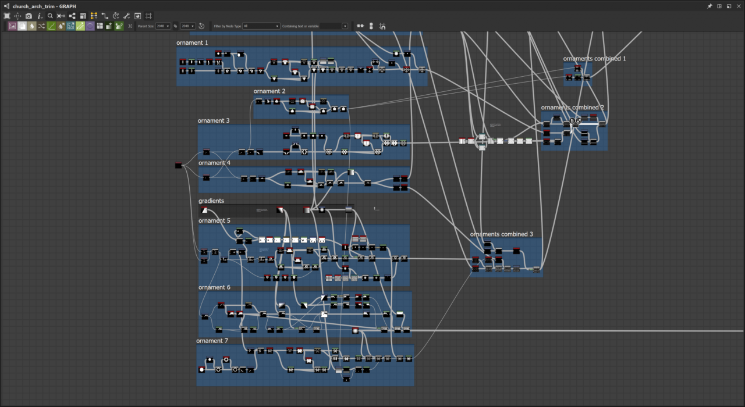Click the 'gradients' frame label
745x407 pixels.
tap(211, 201)
